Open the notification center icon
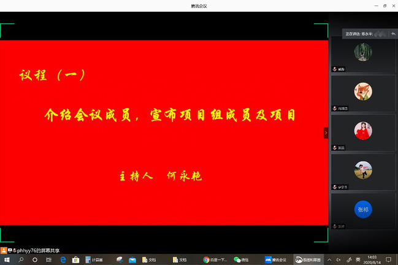 (x=388, y=259)
